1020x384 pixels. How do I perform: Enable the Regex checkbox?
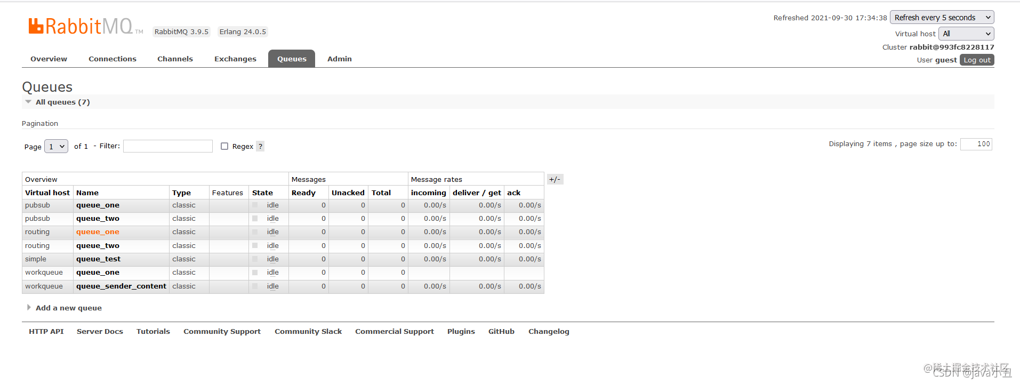pos(224,146)
